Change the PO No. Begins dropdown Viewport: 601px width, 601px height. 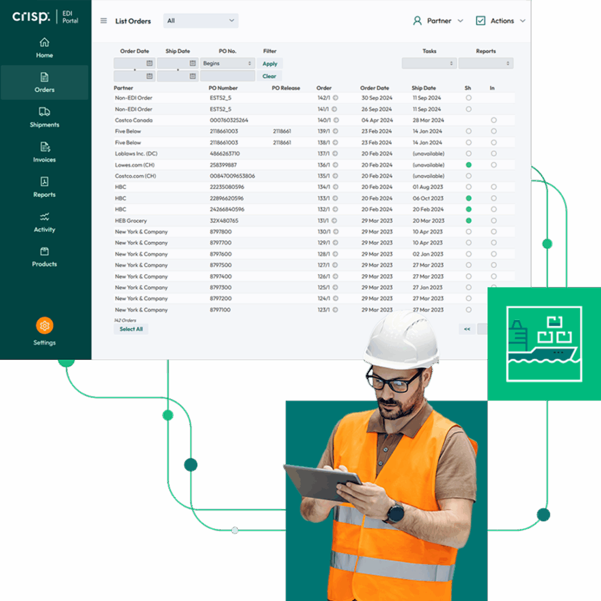point(227,63)
